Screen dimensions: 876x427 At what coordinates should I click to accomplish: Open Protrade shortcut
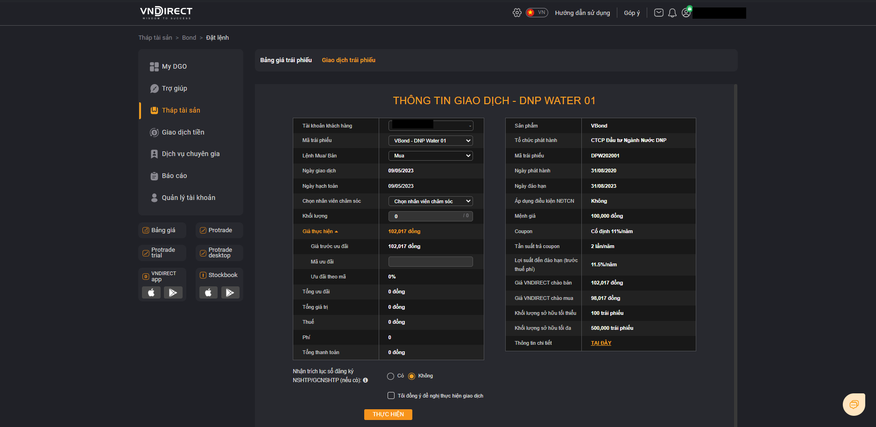[x=219, y=230]
